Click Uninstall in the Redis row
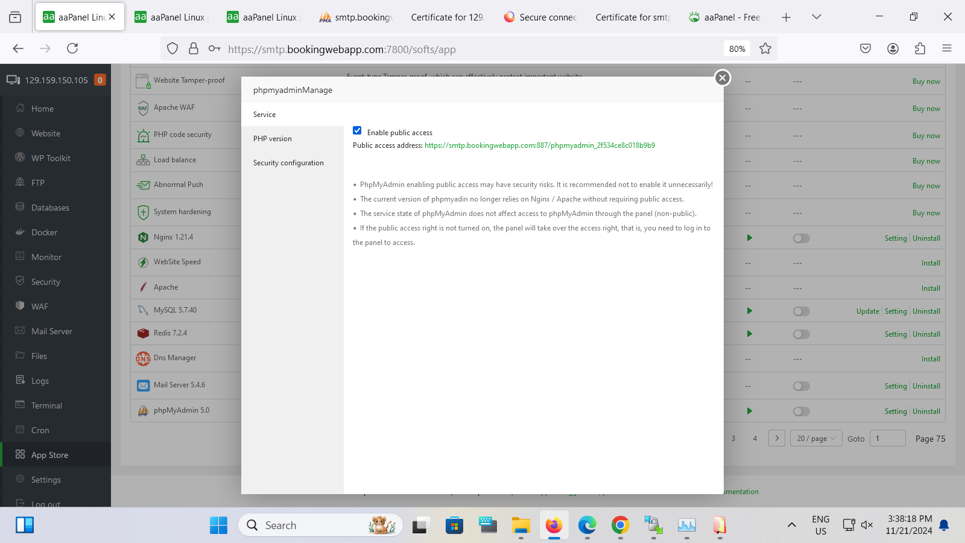 926,334
